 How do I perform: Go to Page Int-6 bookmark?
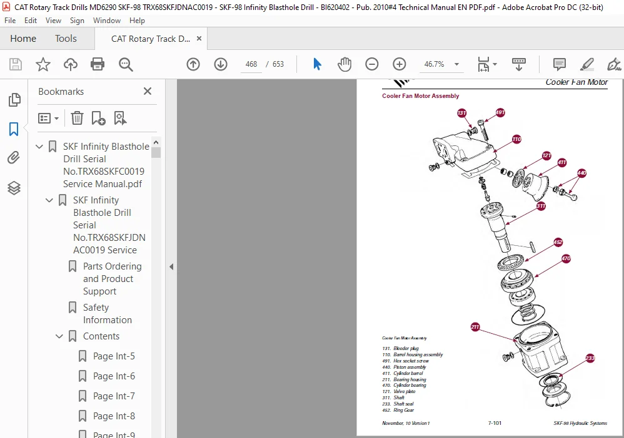click(114, 376)
